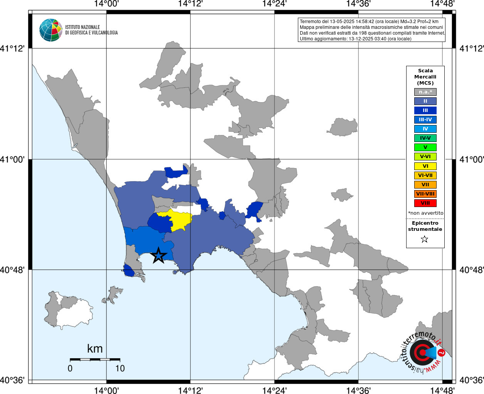Click the bottom 14°36' longitude label

[x=358, y=390]
